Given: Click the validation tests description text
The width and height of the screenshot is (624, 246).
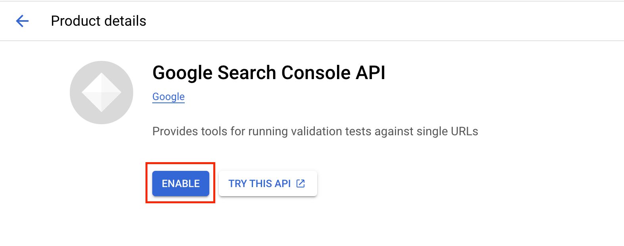Looking at the screenshot, I should (315, 131).
